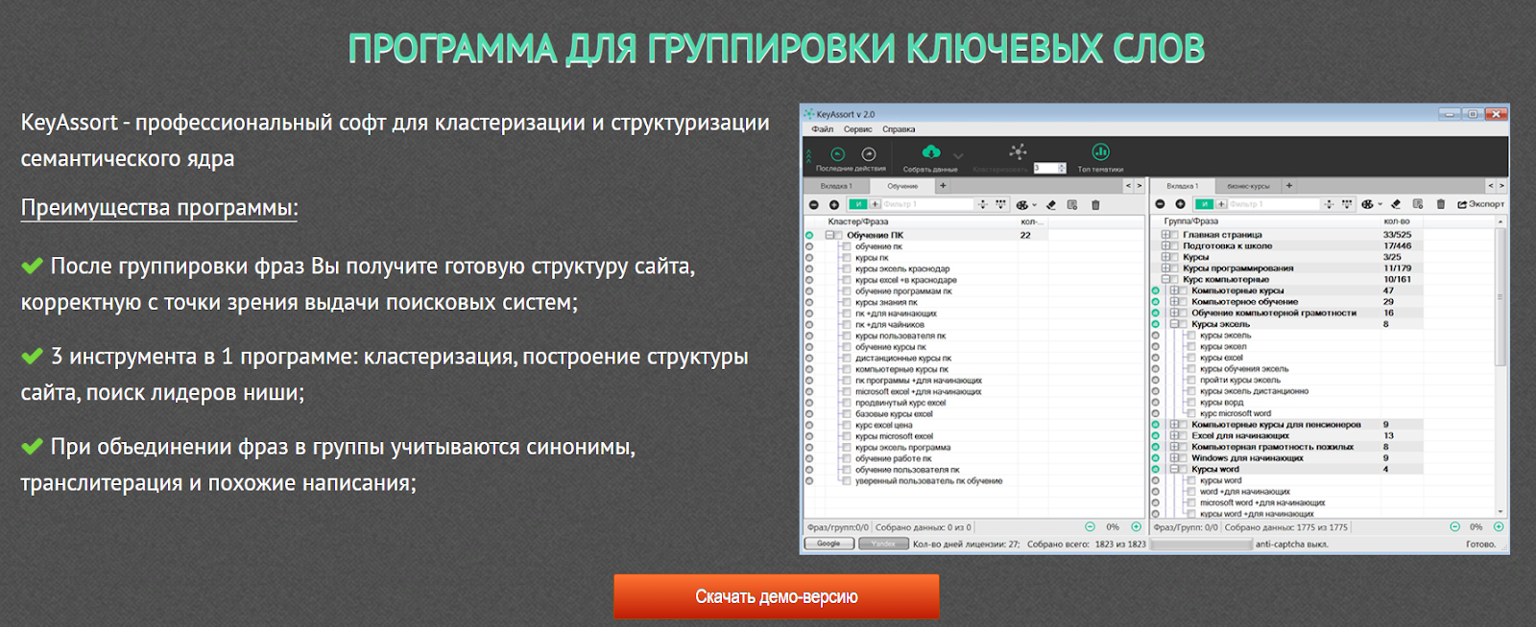Click the color palette icon in left panel
Screen dimensions: 1536x627
(1023, 205)
